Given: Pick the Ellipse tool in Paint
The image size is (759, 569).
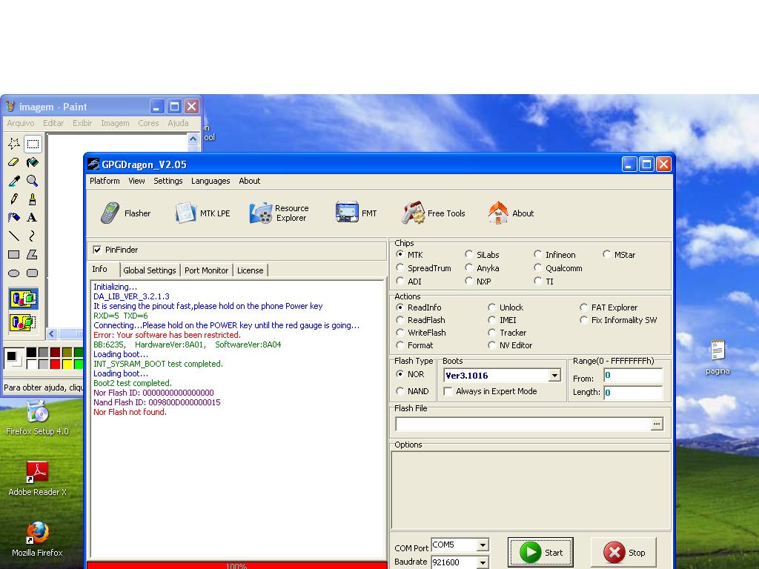Looking at the screenshot, I should click(x=14, y=273).
